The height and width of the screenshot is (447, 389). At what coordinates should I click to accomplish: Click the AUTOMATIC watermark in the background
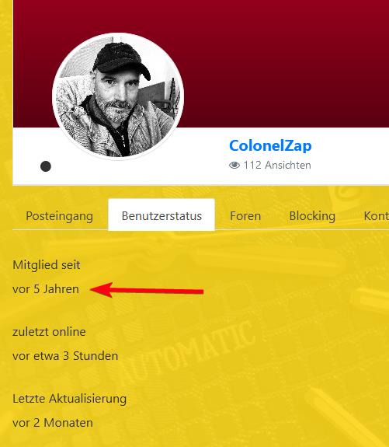click(x=186, y=352)
